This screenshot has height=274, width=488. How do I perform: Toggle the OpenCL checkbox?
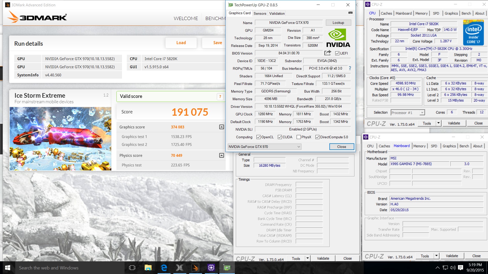point(258,137)
